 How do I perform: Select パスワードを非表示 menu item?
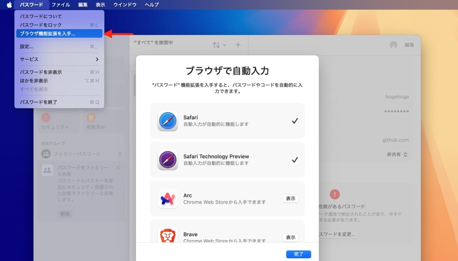coord(59,72)
